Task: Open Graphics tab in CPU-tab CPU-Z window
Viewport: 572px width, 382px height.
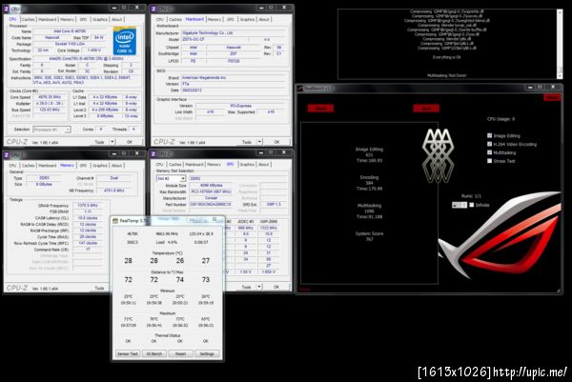Action: [100, 19]
